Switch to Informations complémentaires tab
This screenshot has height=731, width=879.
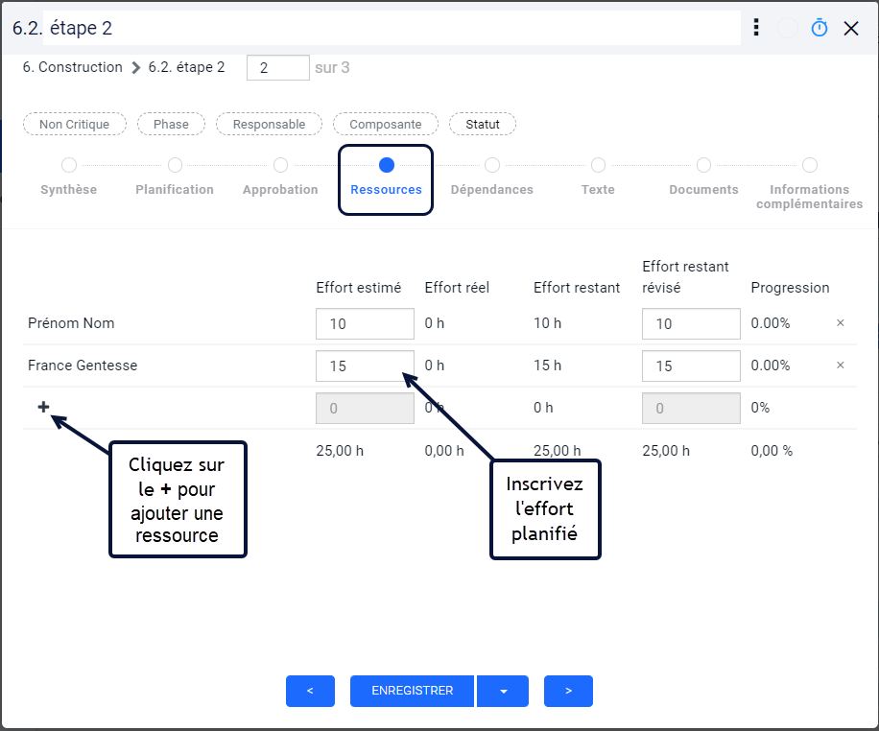pyautogui.click(x=810, y=197)
